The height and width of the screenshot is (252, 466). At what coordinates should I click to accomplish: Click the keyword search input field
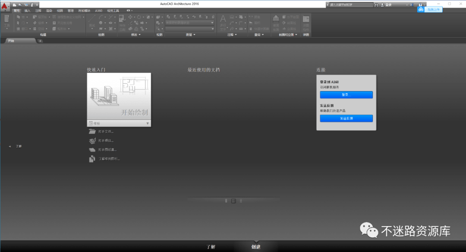click(351, 5)
